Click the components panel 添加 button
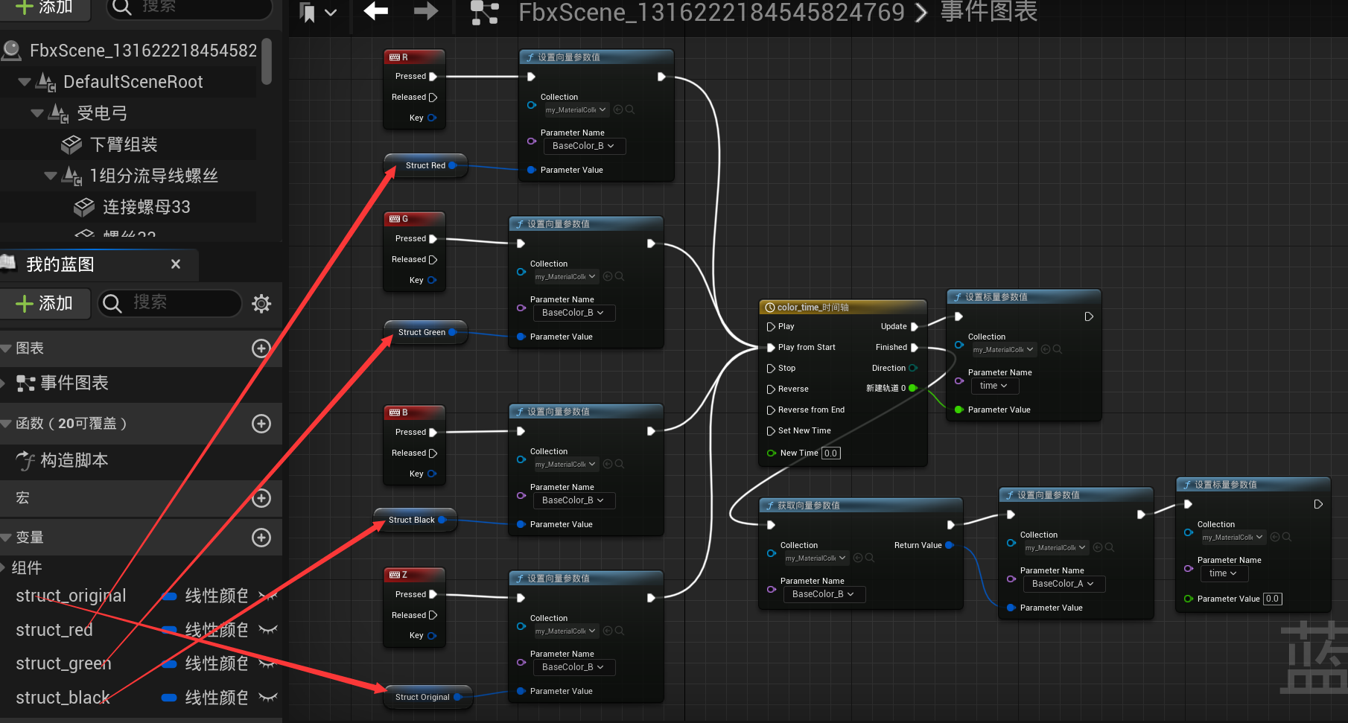This screenshot has height=723, width=1348. [x=45, y=7]
